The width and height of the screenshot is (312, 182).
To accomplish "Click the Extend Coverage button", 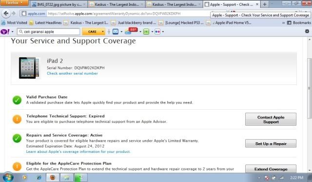I will point(271,169).
